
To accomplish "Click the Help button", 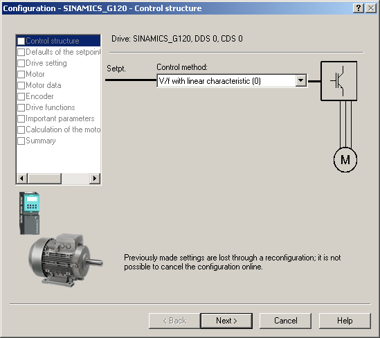I will click(x=345, y=321).
